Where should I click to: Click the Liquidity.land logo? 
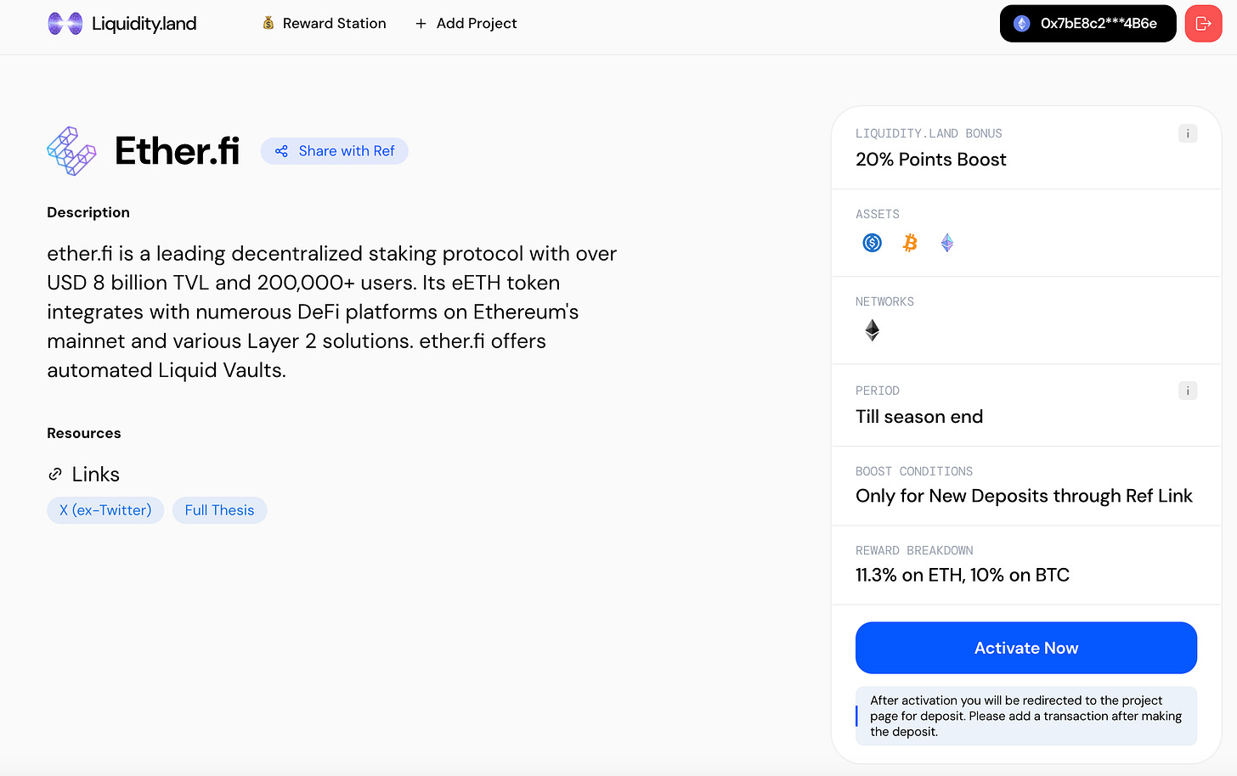tap(122, 24)
